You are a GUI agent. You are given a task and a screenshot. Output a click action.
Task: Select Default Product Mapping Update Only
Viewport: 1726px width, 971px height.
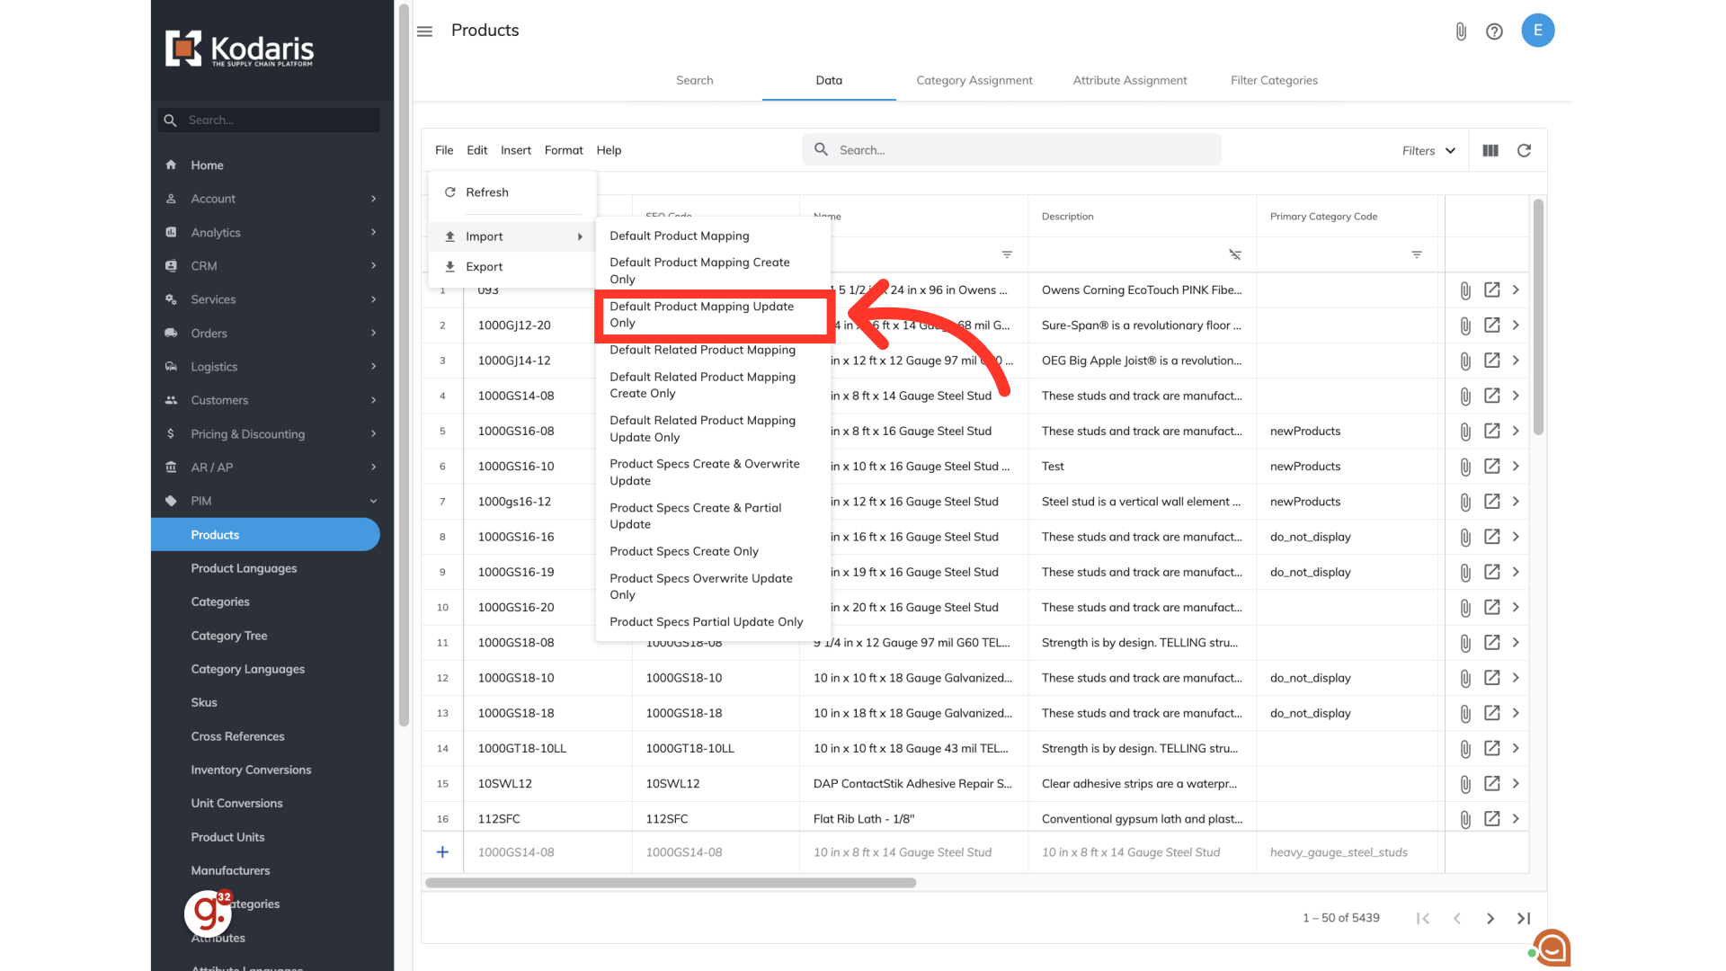tap(701, 315)
